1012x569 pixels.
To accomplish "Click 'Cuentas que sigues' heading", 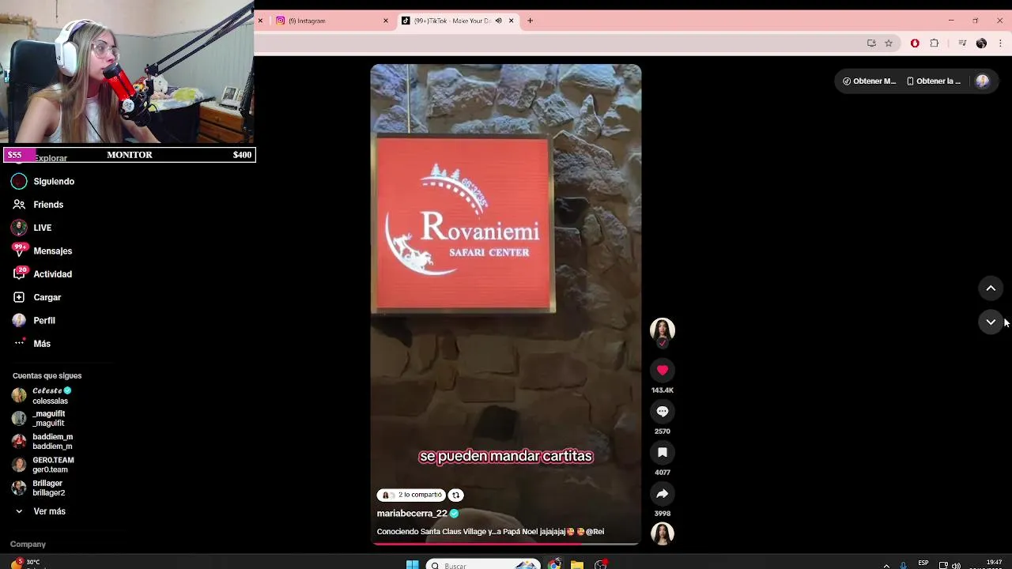I will click(x=47, y=376).
